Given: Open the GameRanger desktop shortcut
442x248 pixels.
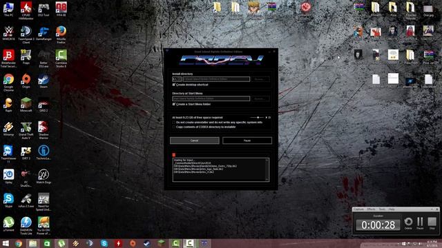Looking at the screenshot, I should (x=44, y=32).
